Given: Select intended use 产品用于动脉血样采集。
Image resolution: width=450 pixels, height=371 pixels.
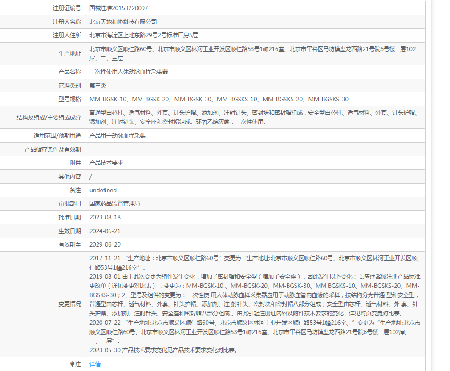Looking at the screenshot, I should coord(120,136).
